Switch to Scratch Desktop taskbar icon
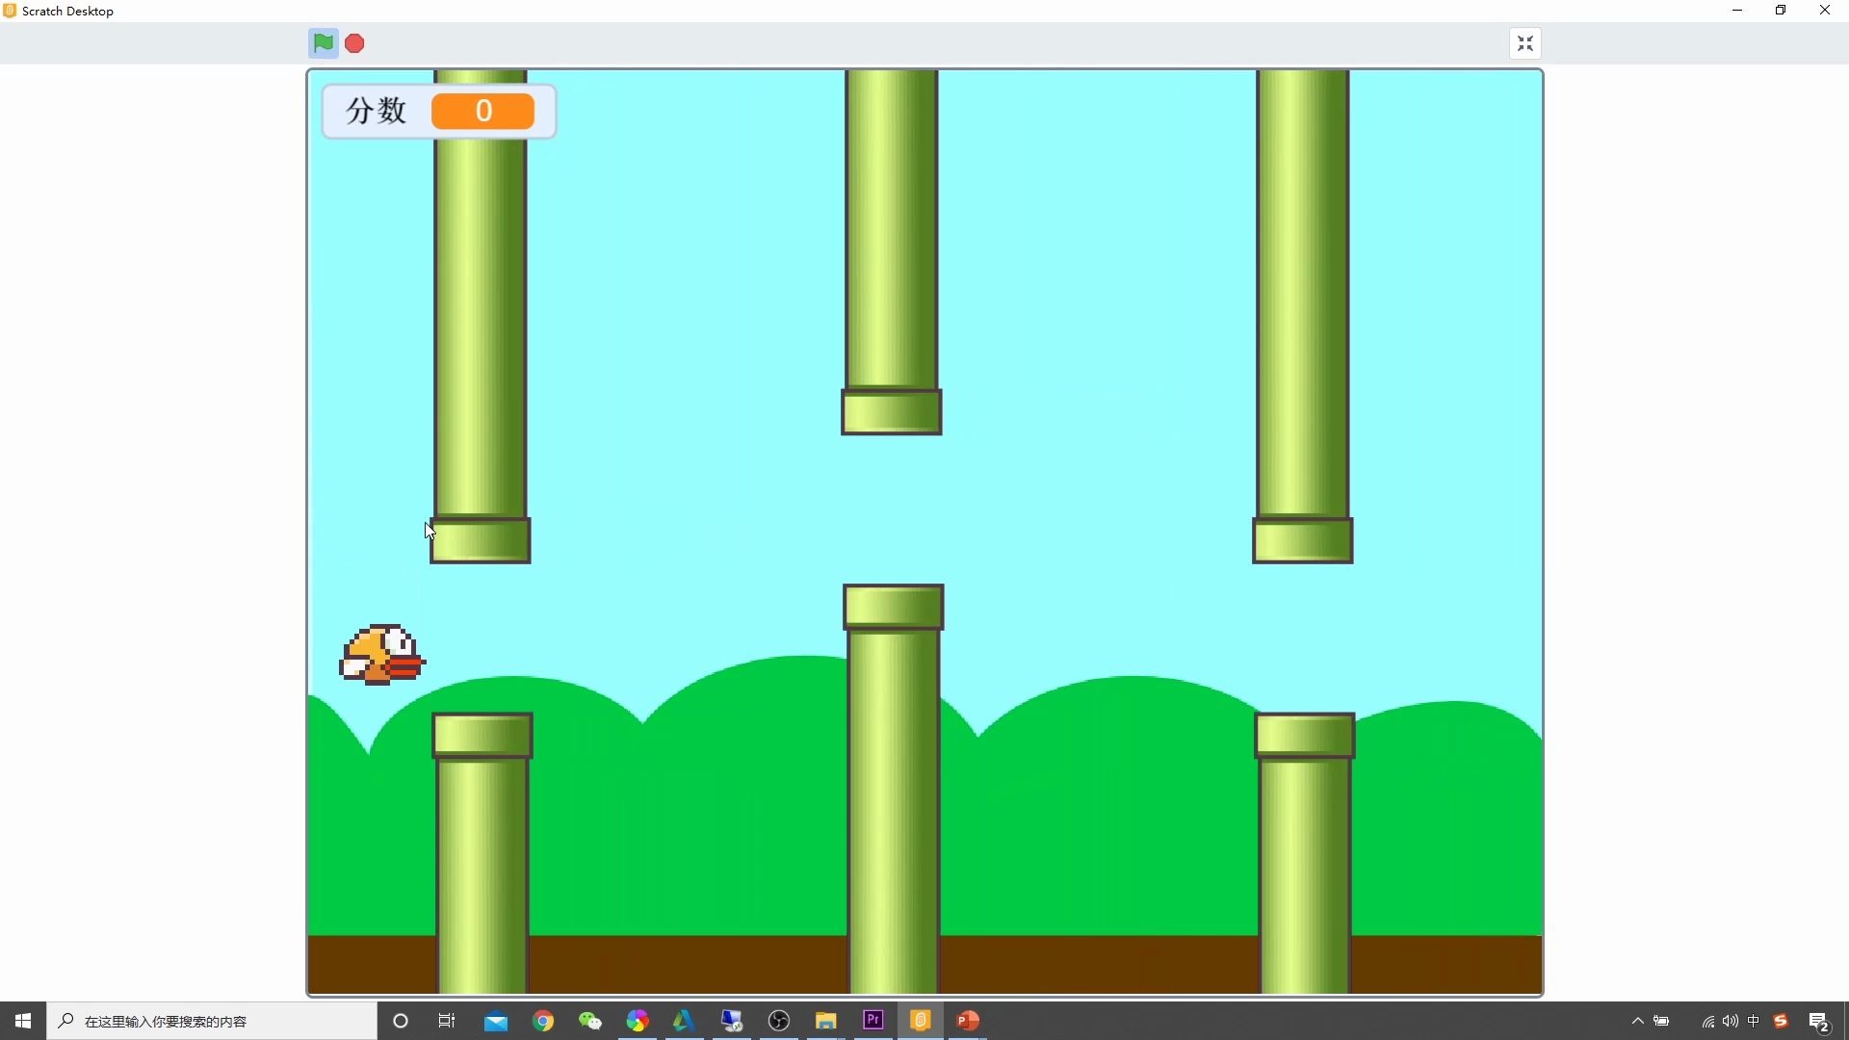Image resolution: width=1849 pixels, height=1040 pixels. pyautogui.click(x=921, y=1021)
